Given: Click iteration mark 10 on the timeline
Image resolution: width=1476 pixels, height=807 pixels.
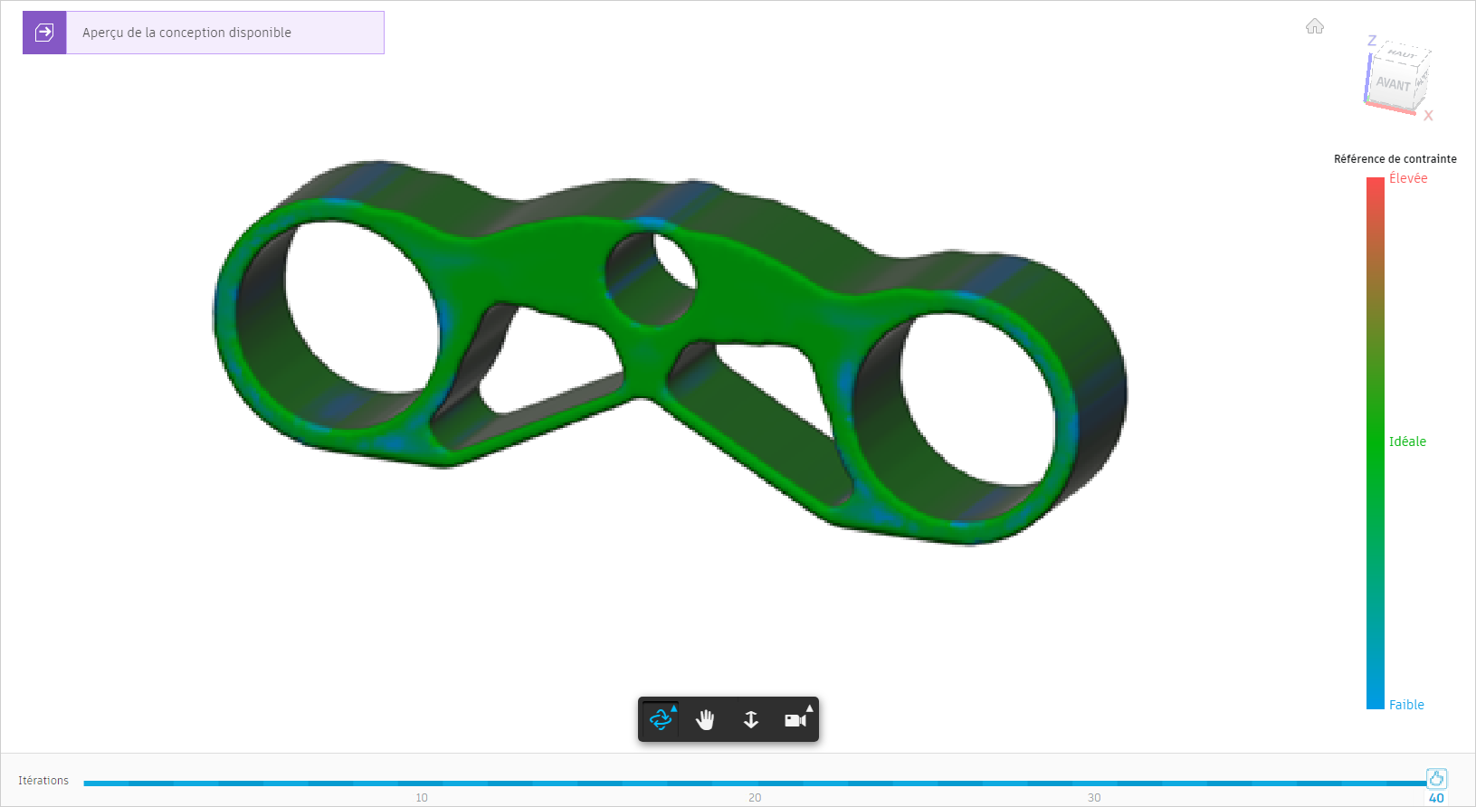Looking at the screenshot, I should coord(422,797).
